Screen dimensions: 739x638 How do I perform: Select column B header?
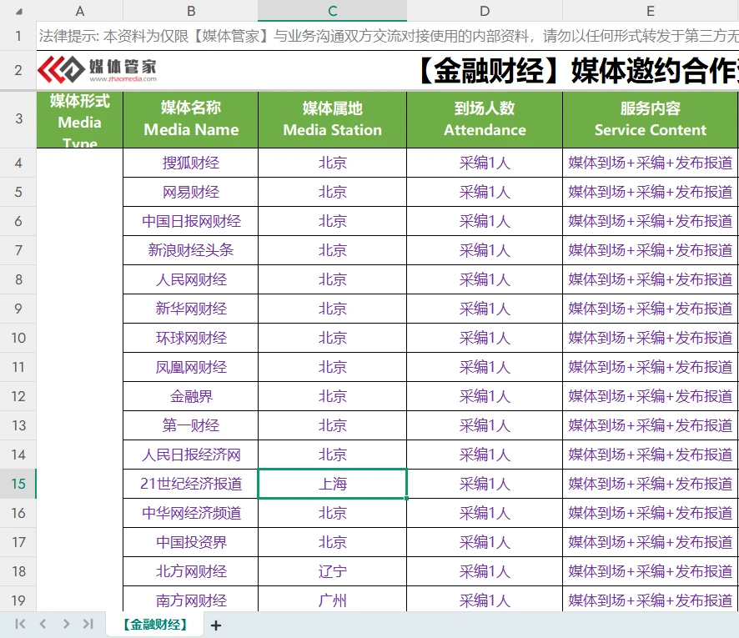(x=190, y=10)
